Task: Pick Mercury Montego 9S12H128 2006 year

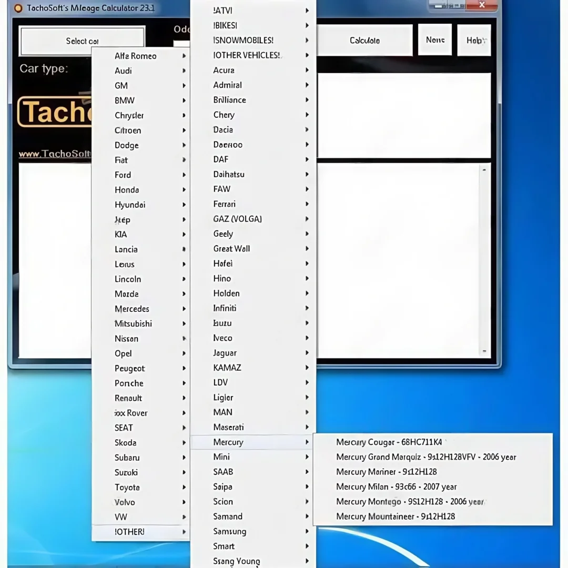Action: pos(432,501)
